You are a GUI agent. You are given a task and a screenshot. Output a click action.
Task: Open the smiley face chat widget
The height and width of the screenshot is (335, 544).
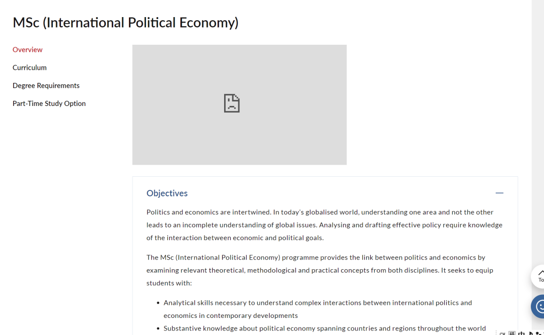pos(539,306)
